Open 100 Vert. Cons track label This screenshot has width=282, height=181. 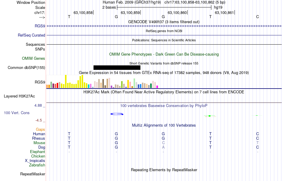tap(17, 113)
